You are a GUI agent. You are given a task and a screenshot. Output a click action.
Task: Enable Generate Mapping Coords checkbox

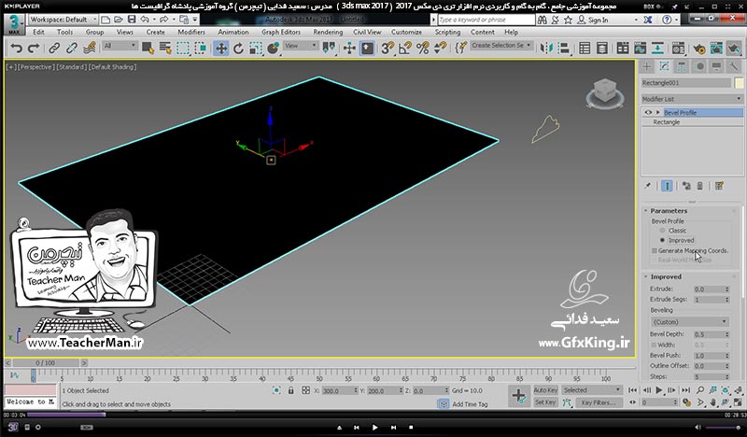[655, 250]
